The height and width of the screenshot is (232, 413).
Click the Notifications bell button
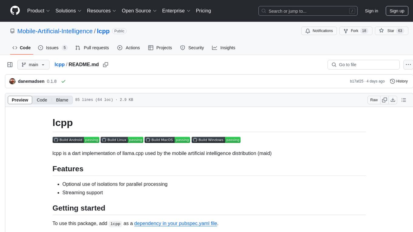pyautogui.click(x=319, y=31)
